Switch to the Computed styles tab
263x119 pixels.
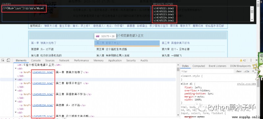coord(199,66)
